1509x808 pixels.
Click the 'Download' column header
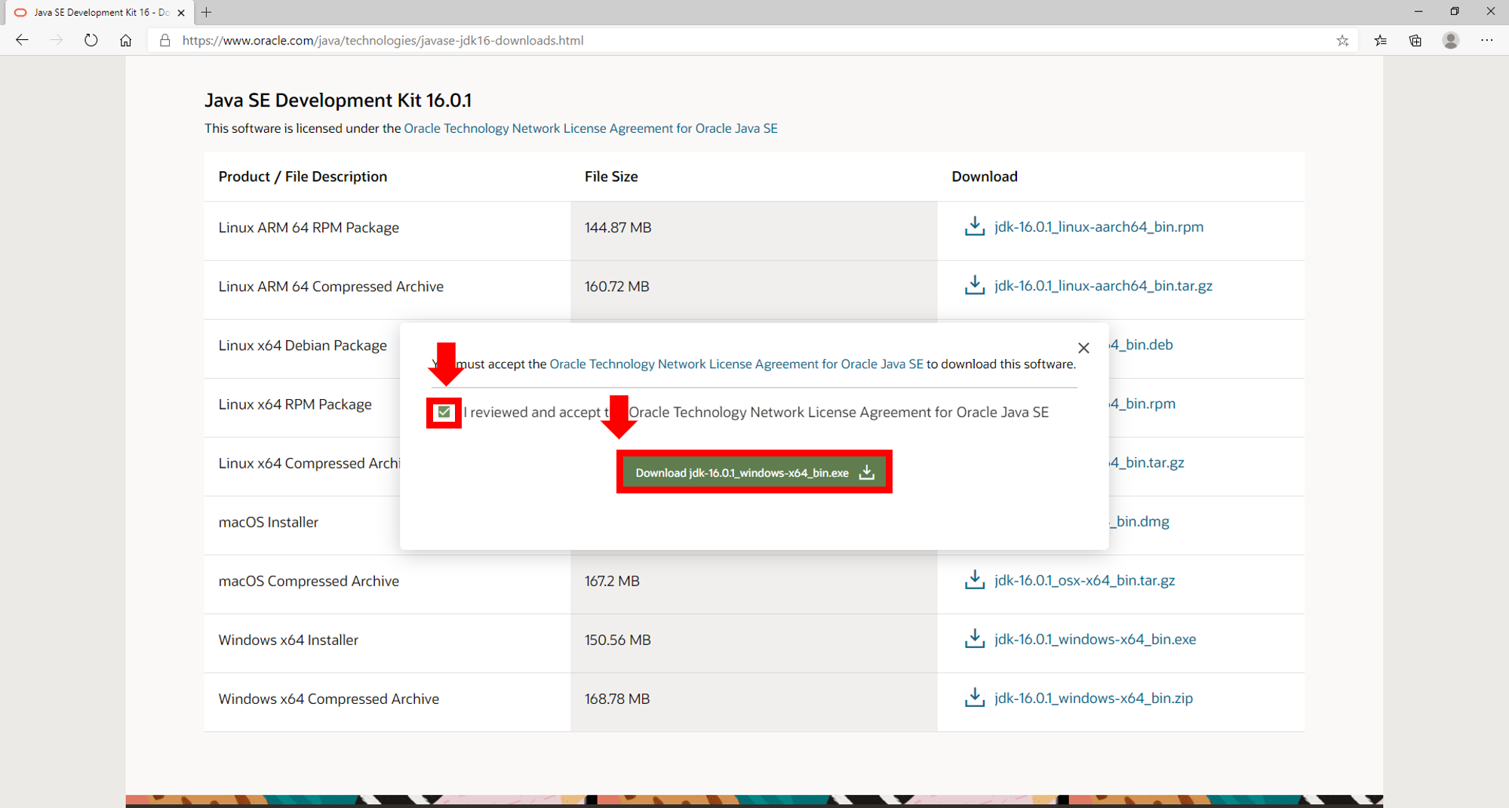pos(985,177)
